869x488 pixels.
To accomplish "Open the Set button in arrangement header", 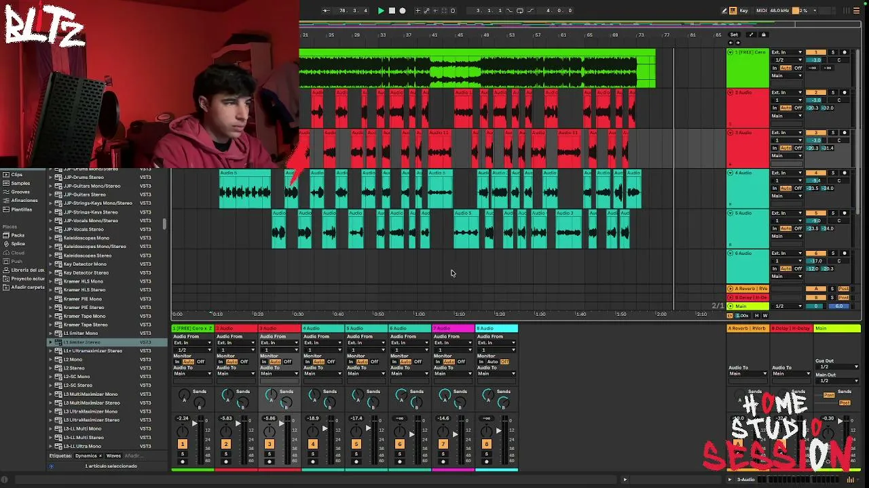I will pos(734,35).
